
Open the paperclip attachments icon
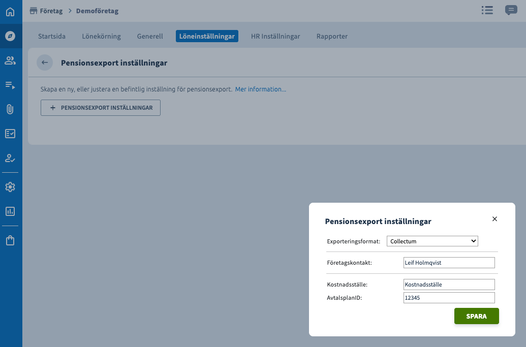(x=10, y=109)
